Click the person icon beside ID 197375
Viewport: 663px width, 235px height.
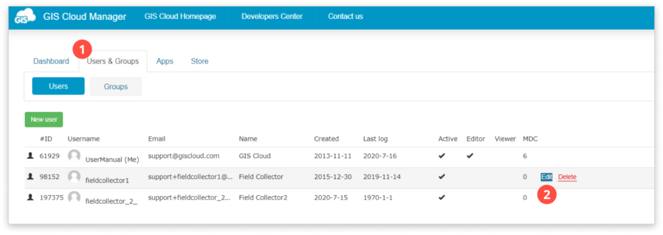[x=30, y=198]
